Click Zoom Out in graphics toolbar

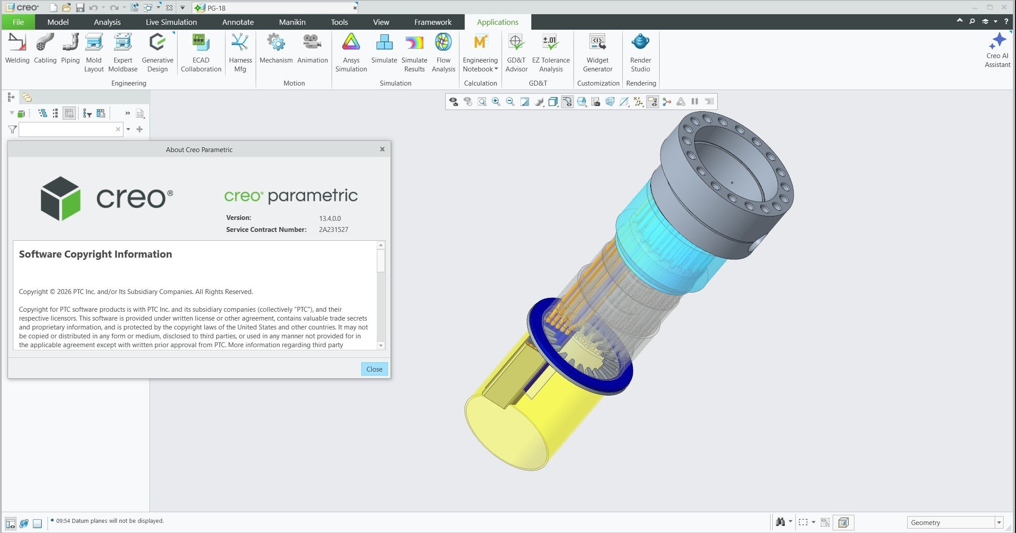pos(510,102)
